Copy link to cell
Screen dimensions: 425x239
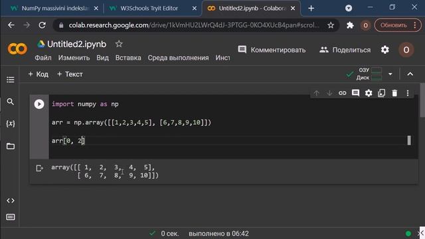pos(343,93)
